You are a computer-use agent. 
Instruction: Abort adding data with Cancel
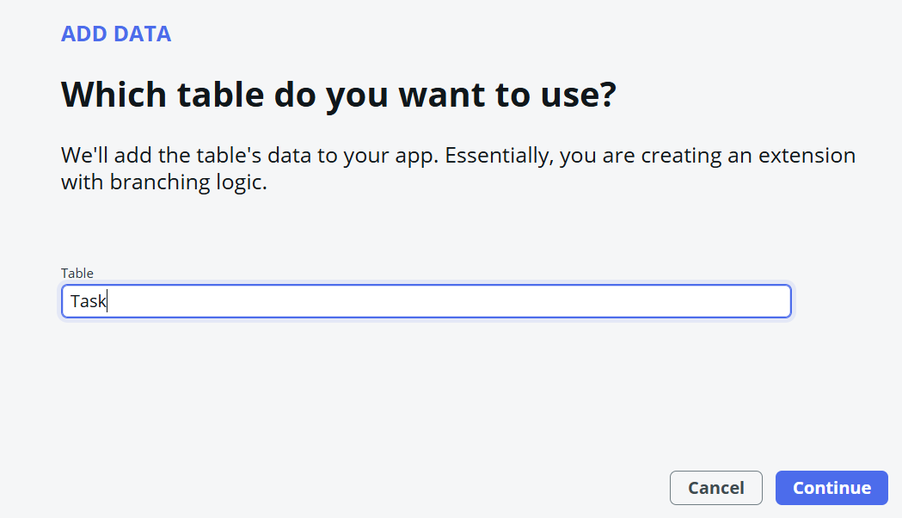pyautogui.click(x=715, y=488)
